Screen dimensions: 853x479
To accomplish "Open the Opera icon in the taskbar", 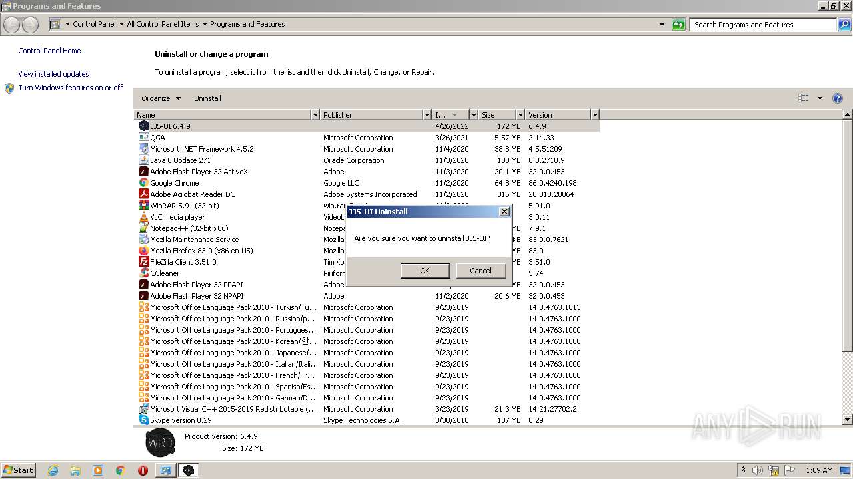I will click(x=143, y=470).
